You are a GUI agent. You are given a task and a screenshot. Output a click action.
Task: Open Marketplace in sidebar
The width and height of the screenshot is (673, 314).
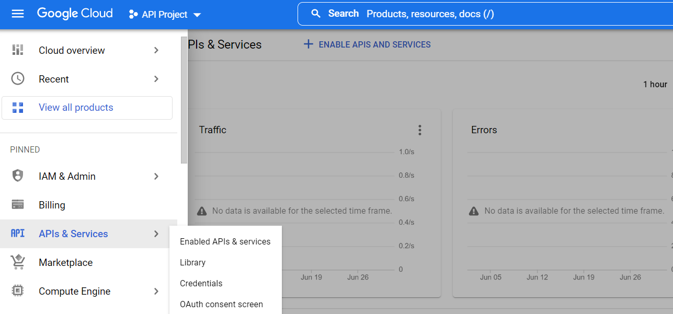(89, 262)
